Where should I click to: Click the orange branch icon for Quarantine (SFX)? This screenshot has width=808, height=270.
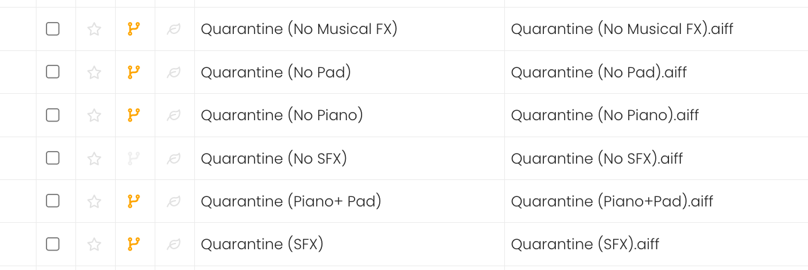[133, 244]
